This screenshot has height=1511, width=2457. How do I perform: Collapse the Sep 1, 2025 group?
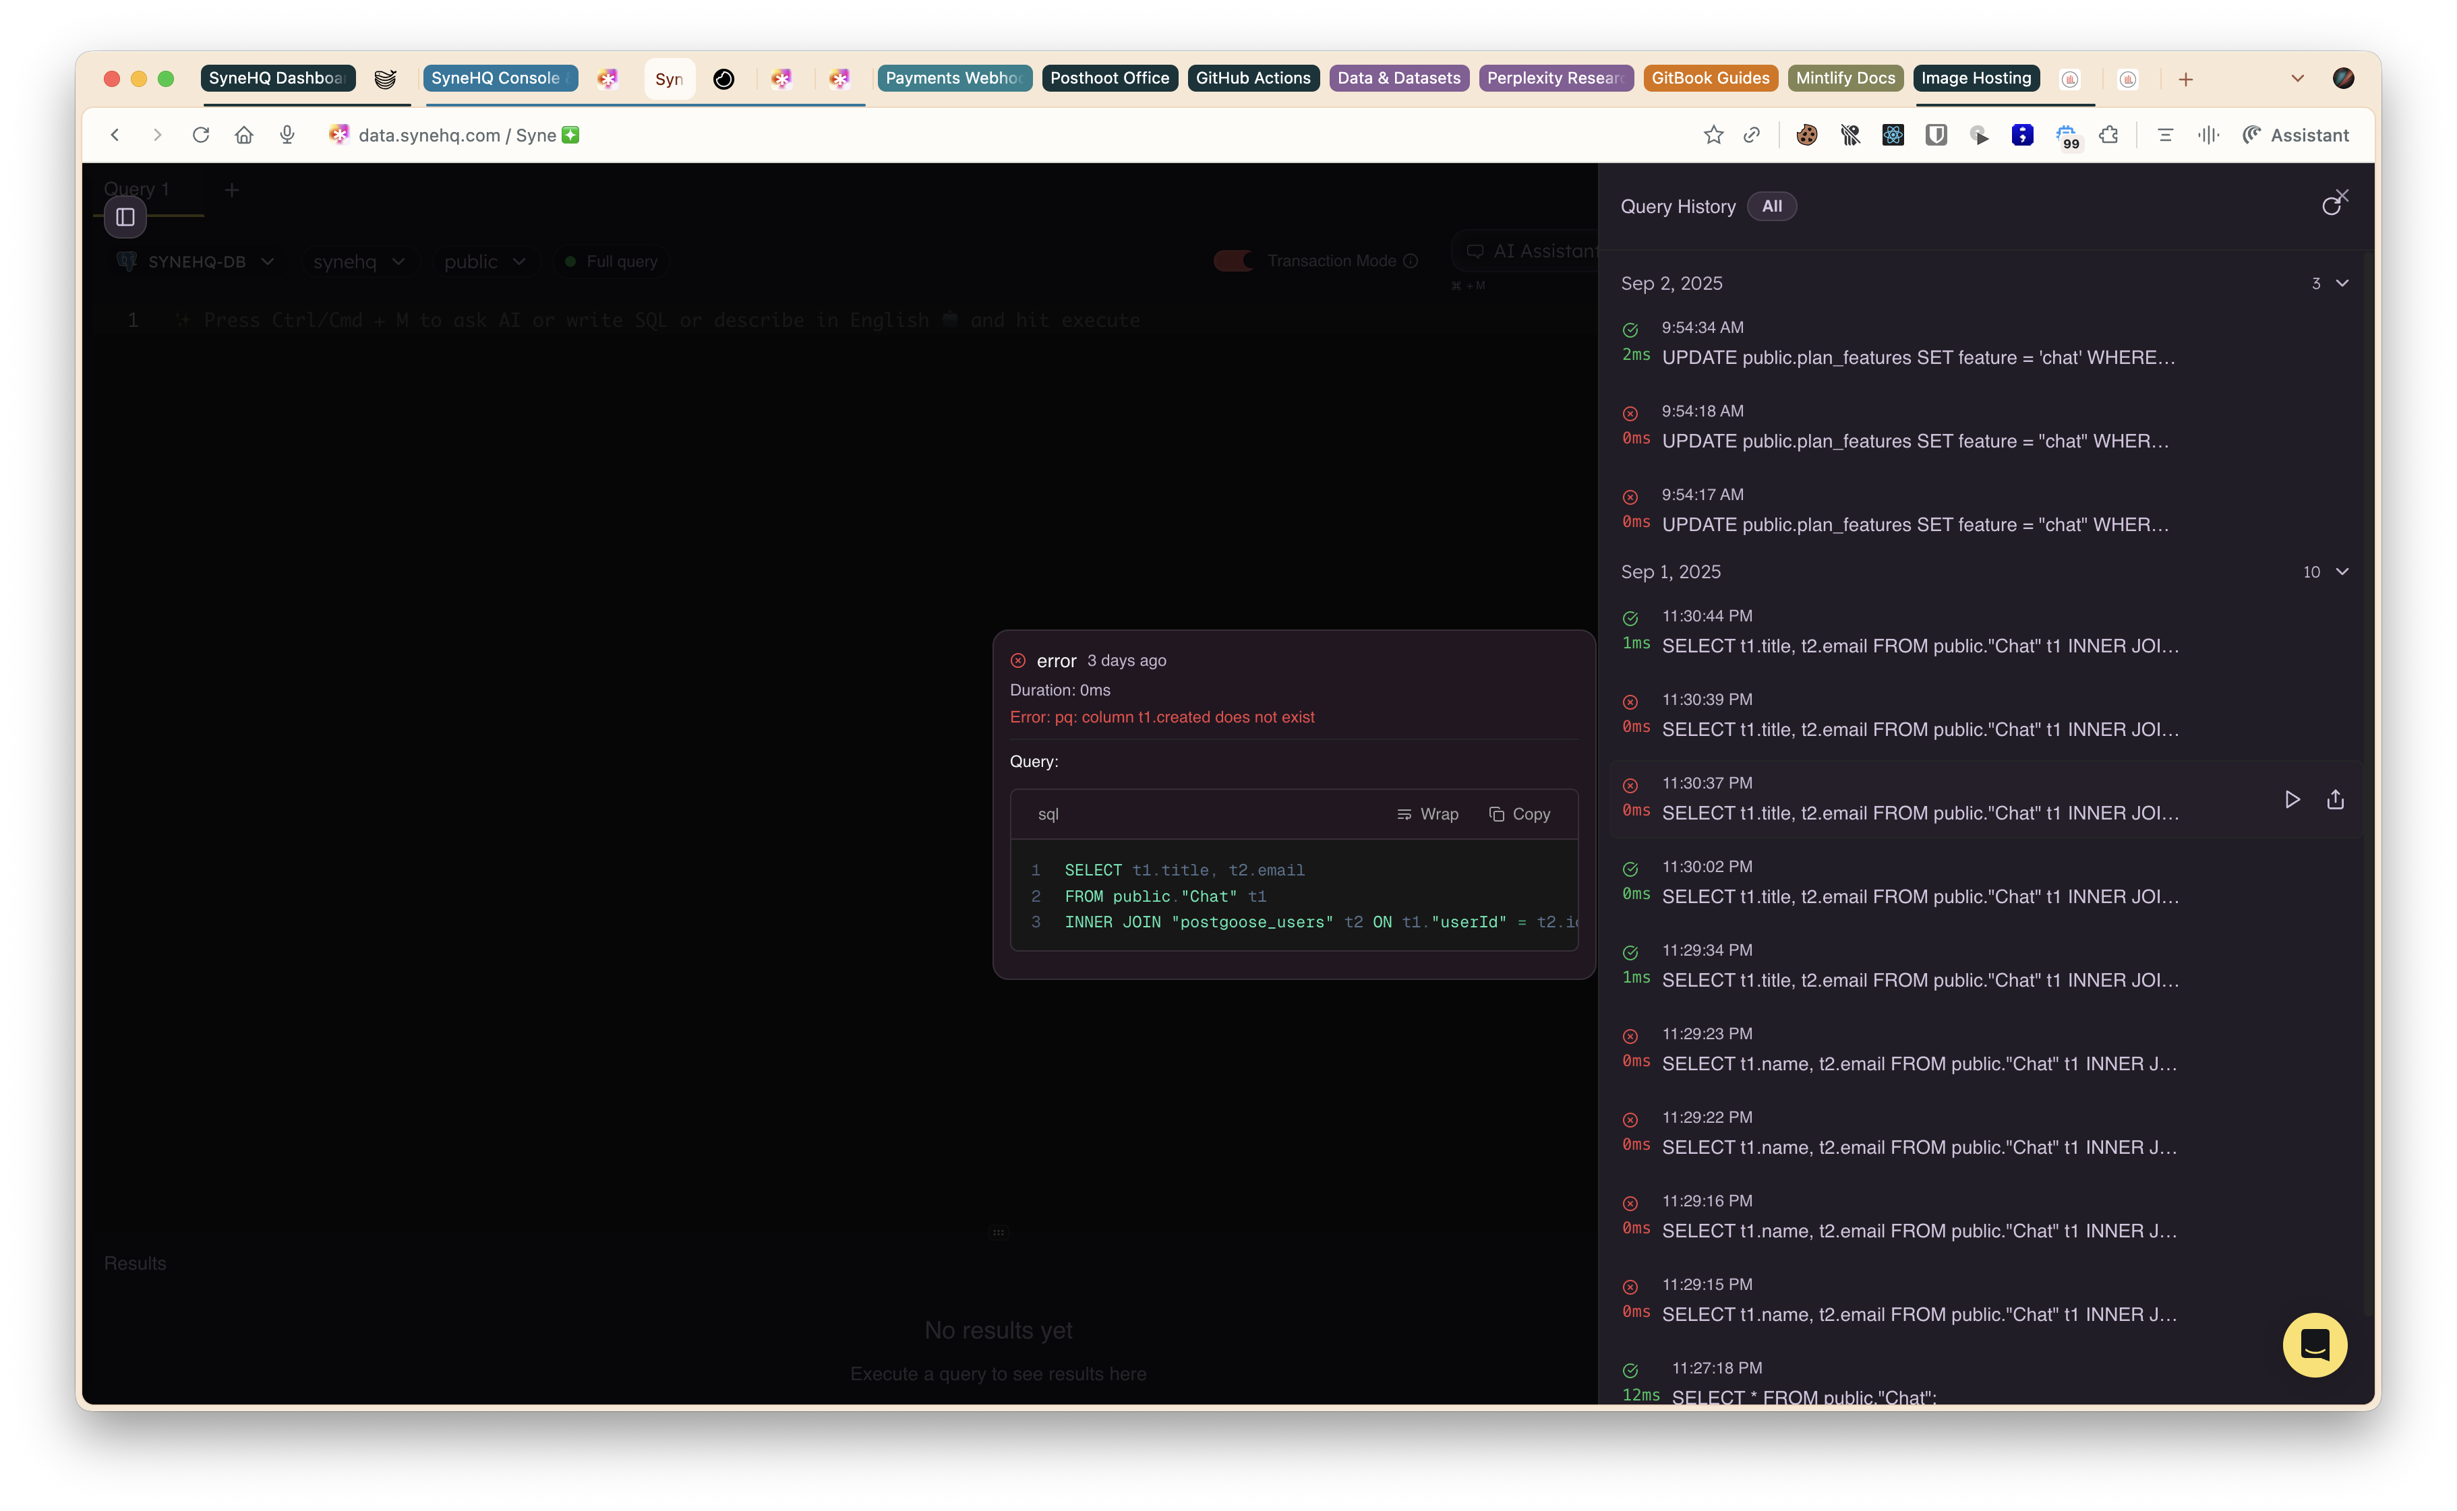(2341, 572)
